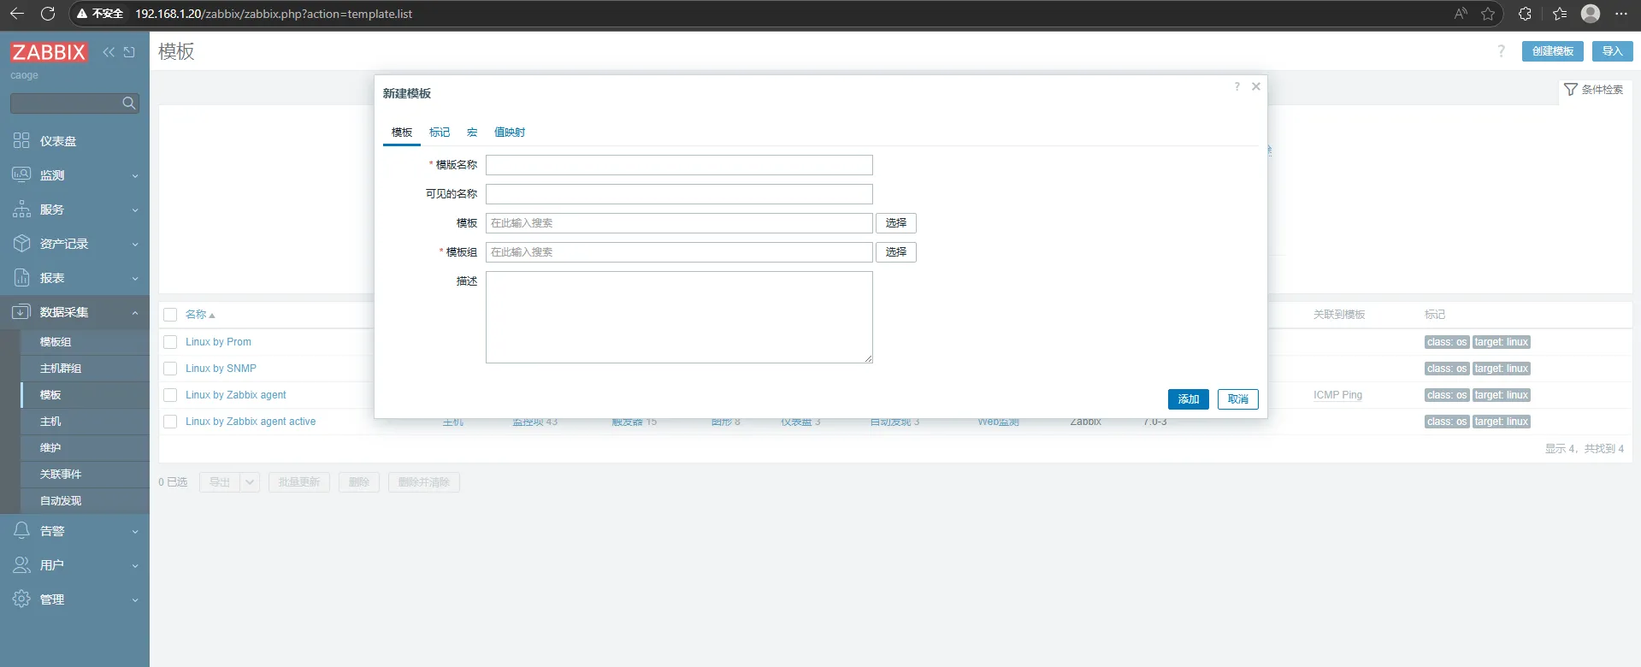This screenshot has height=667, width=1641.
Task: Open Linux by Zabbix agent active link
Action: [251, 422]
